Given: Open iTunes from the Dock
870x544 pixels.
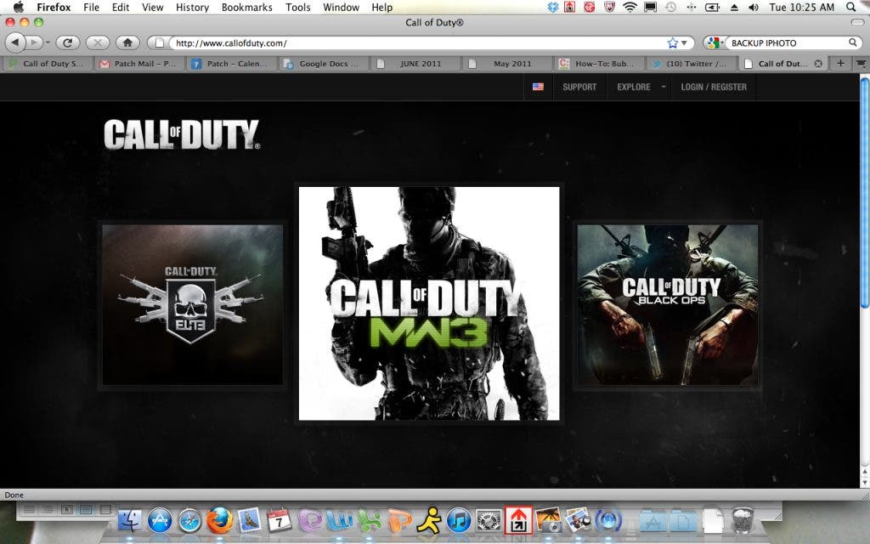Looking at the screenshot, I should click(459, 521).
